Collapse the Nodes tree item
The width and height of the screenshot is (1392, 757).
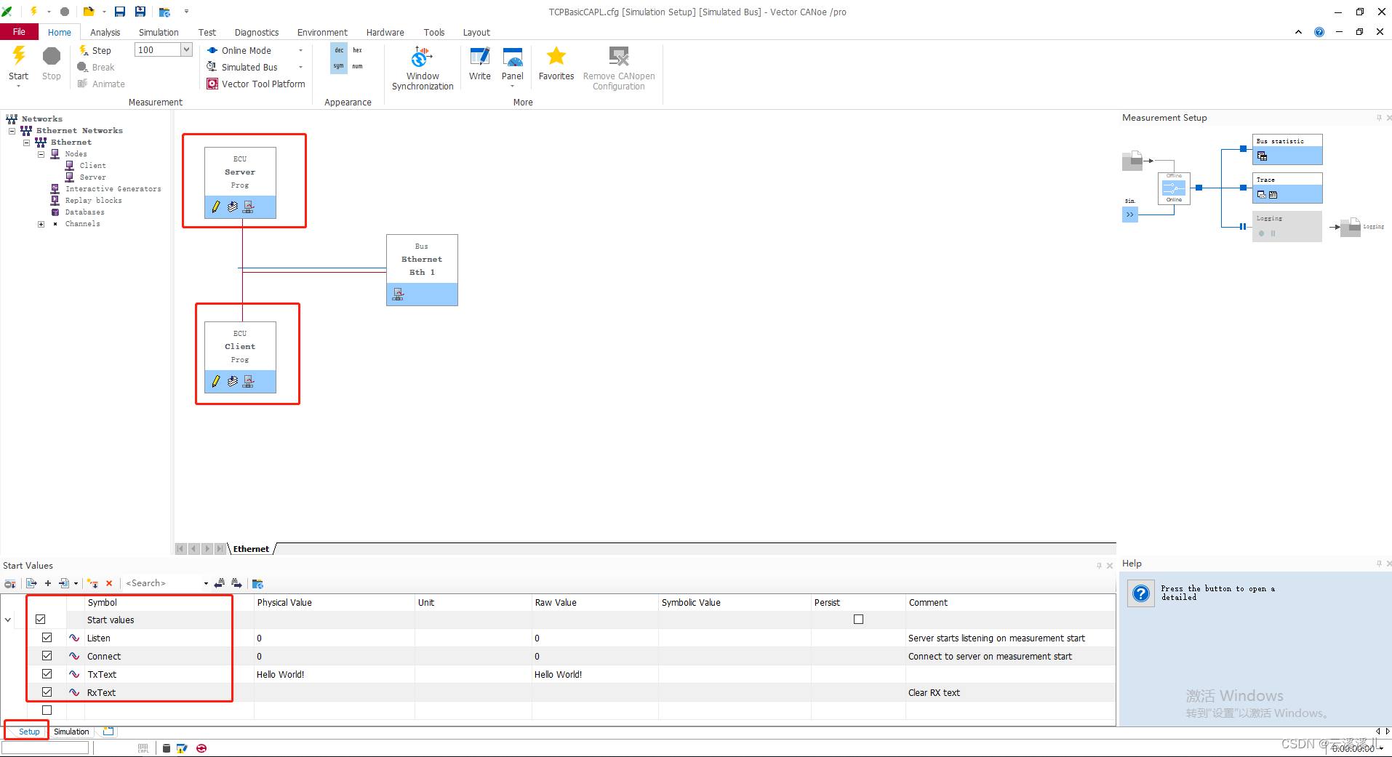click(x=41, y=154)
